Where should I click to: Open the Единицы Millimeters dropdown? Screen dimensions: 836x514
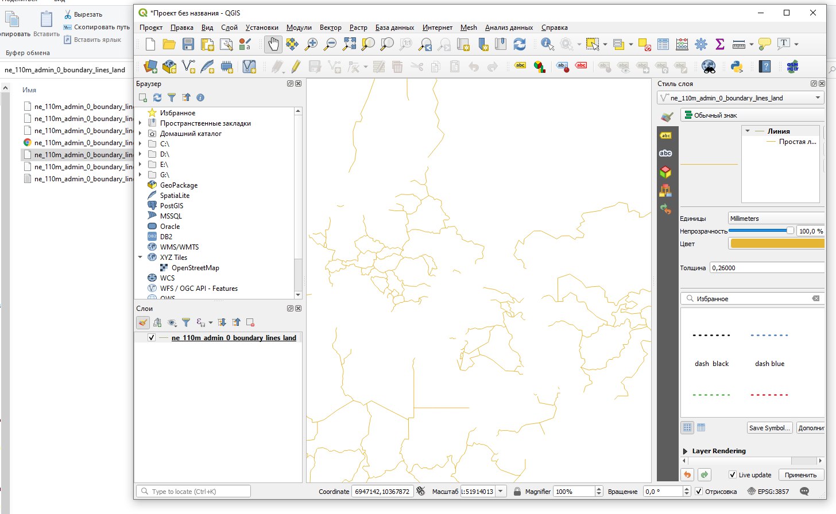(x=776, y=219)
